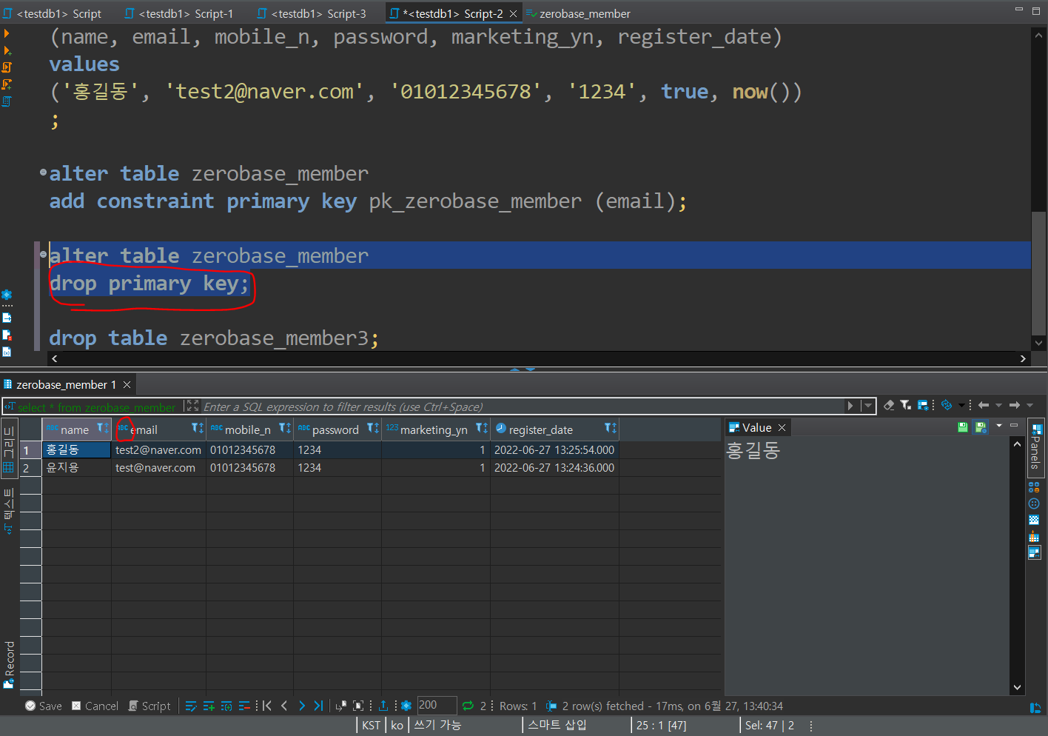Duplicate current row icon
Screen dimensions: 1048x736
click(226, 706)
